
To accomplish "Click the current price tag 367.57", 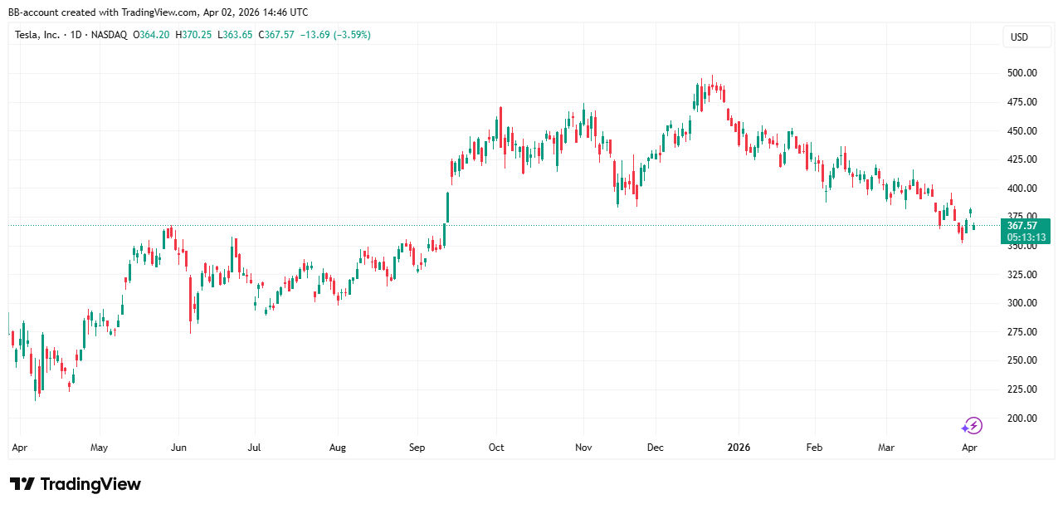I will [x=1022, y=225].
